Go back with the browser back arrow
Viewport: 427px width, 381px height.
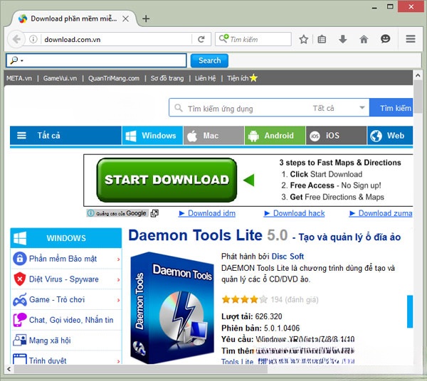click(x=16, y=39)
